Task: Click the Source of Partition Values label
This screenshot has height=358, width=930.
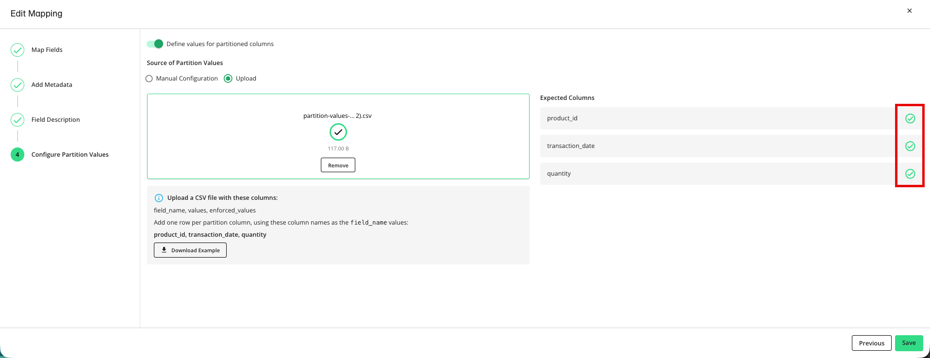Action: (x=185, y=63)
